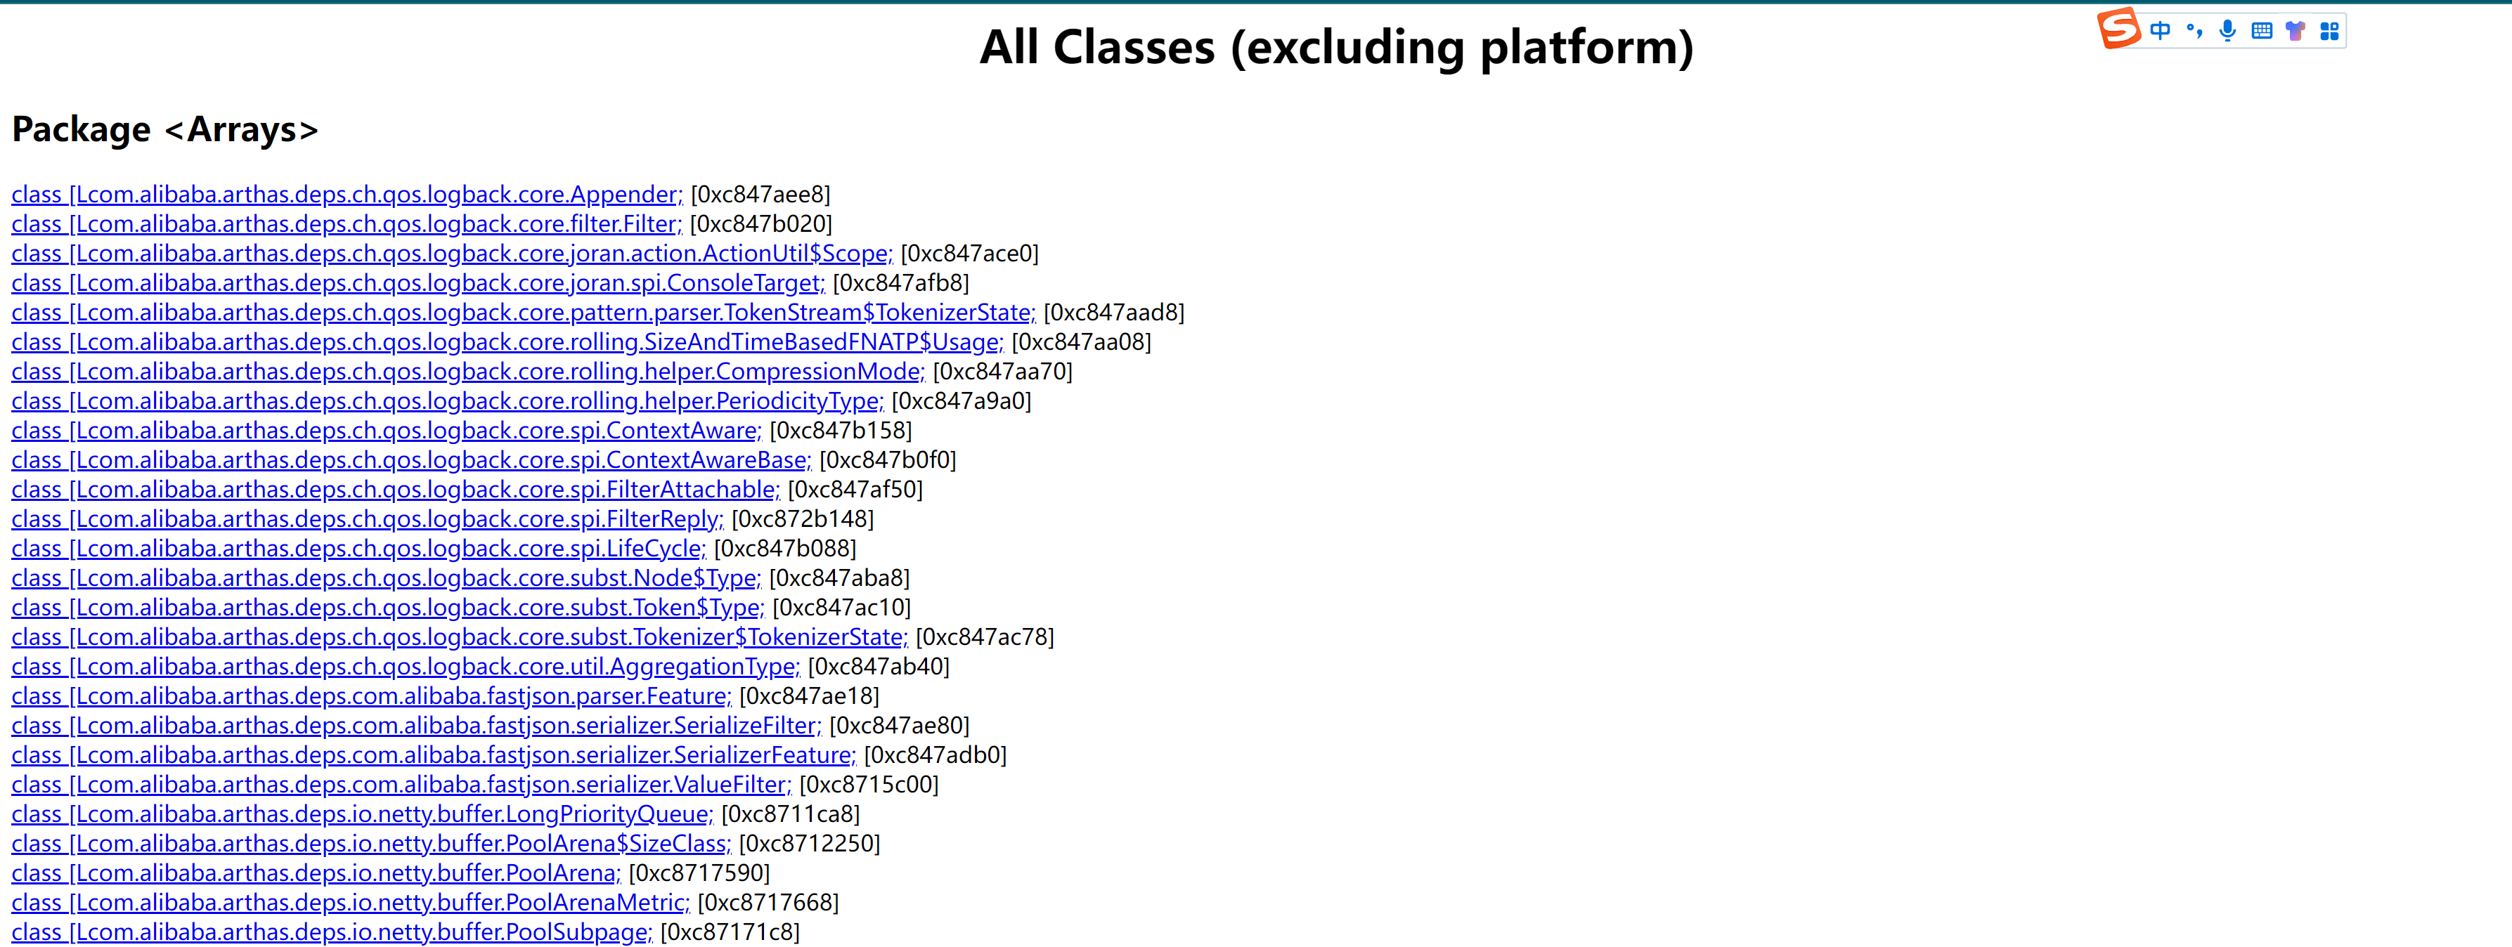Click the address text [0xc847ac78]
Image resolution: width=2512 pixels, height=947 pixels.
(985, 637)
